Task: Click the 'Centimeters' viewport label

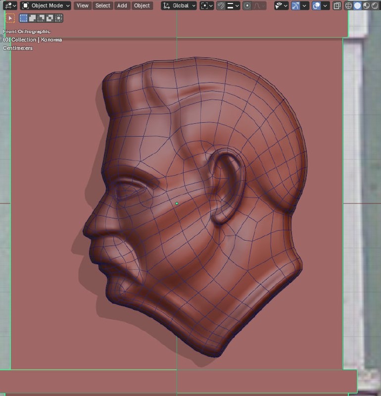Action: (18, 48)
